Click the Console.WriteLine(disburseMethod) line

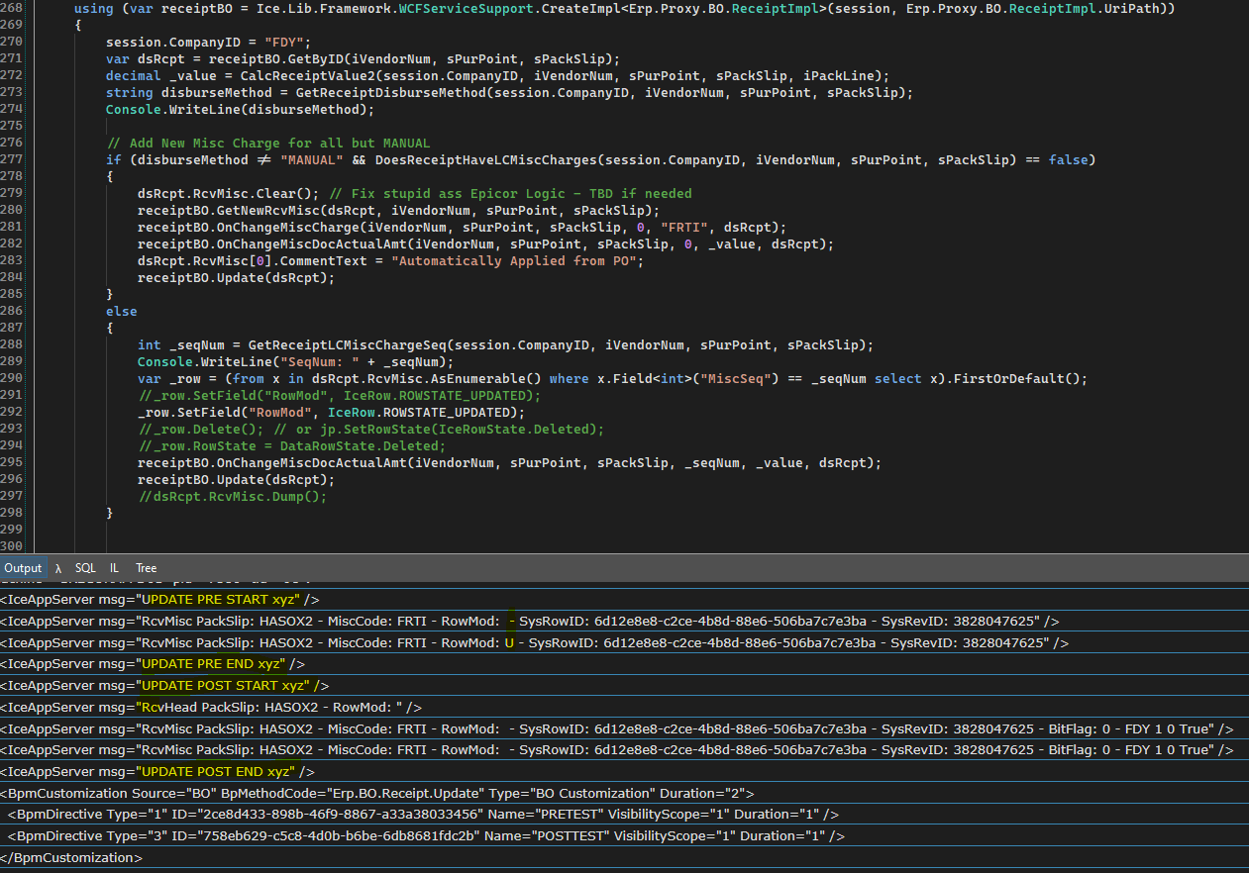pos(241,109)
